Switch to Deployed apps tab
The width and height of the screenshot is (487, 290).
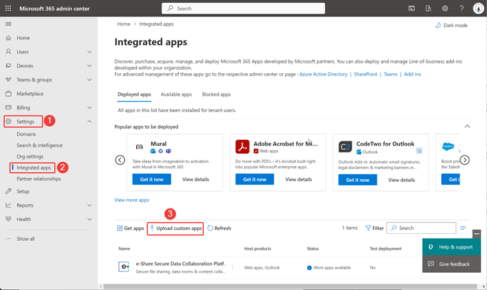pos(134,94)
